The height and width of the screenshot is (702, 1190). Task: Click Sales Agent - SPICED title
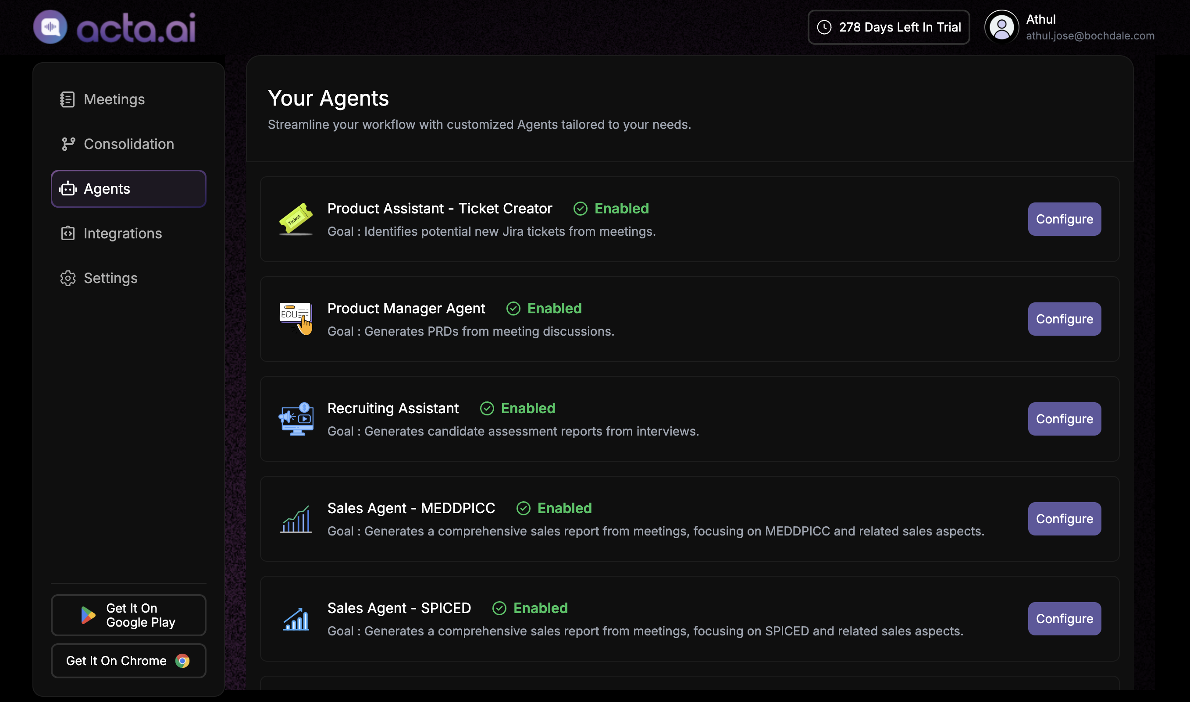[399, 608]
